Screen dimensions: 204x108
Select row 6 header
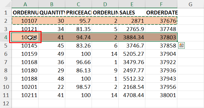[6, 54]
